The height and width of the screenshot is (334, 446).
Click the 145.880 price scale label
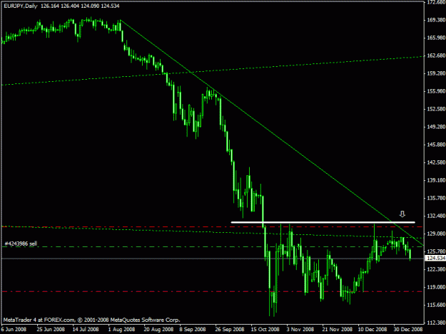coord(436,145)
